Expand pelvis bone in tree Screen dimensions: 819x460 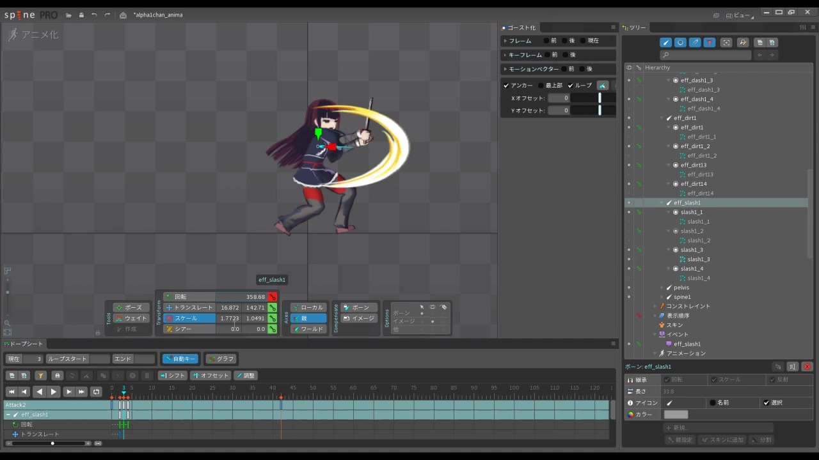coord(662,287)
